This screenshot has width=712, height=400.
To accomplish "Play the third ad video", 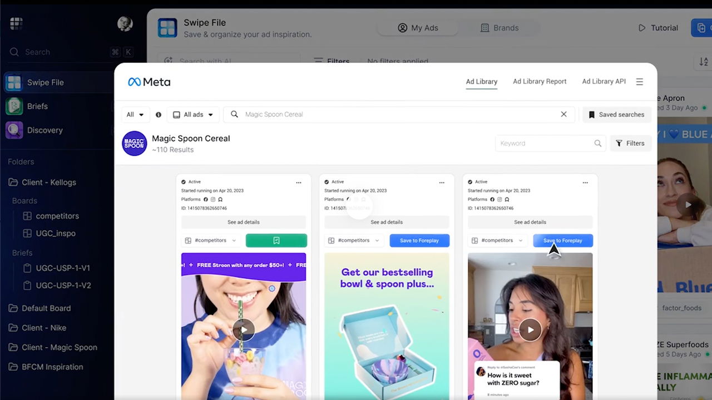I will [530, 329].
